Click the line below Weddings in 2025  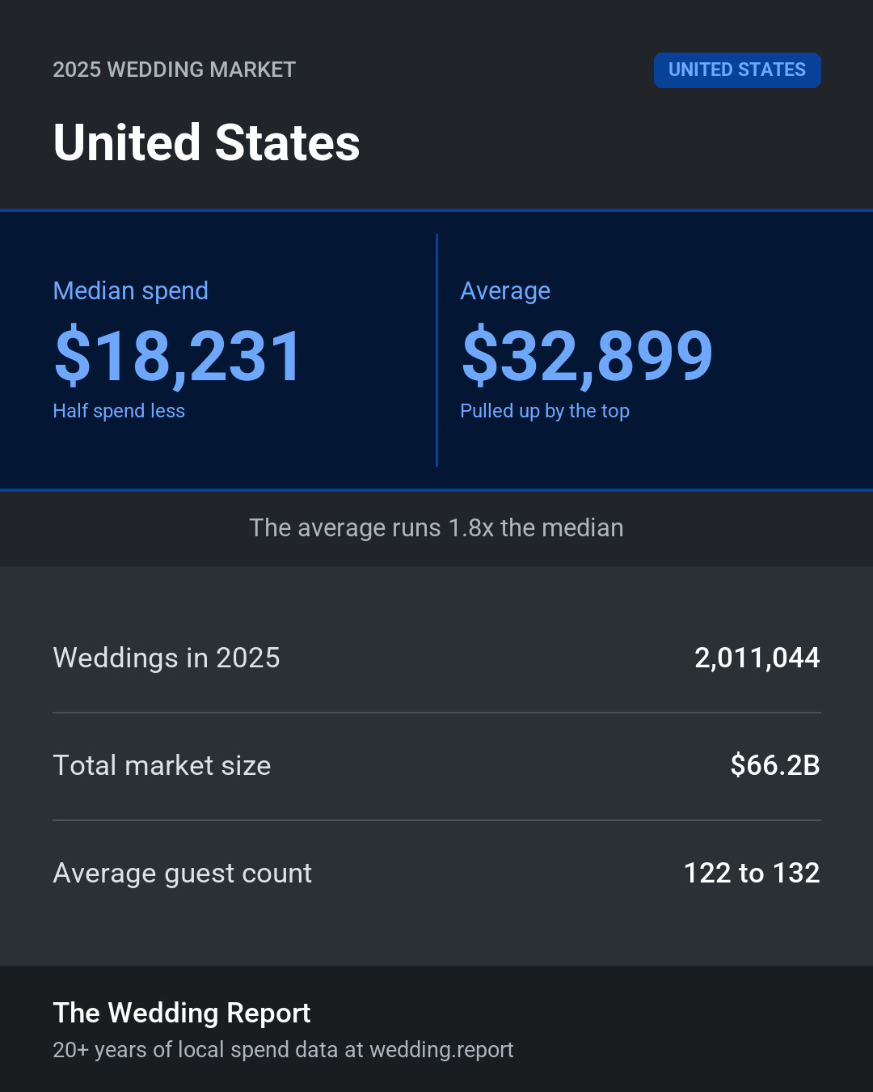[x=436, y=713]
